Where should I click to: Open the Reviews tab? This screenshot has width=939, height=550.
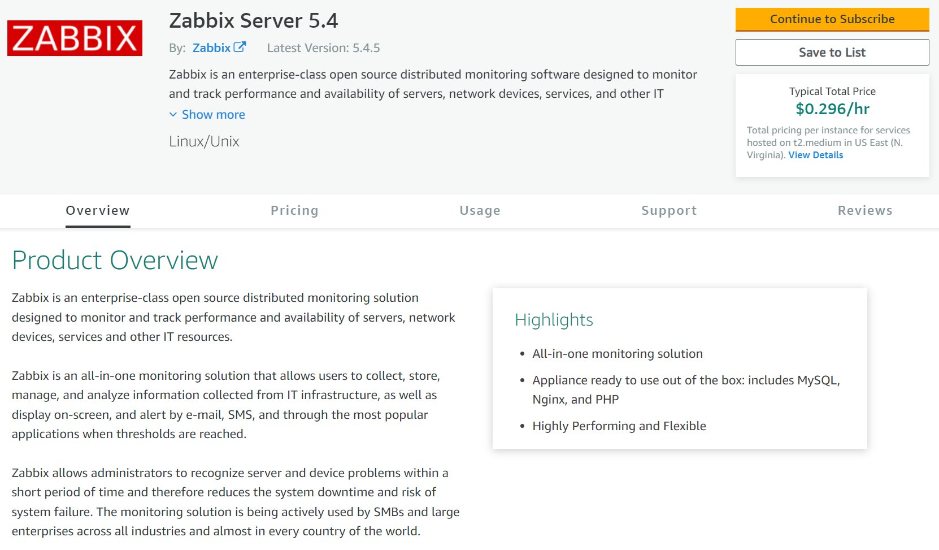pos(865,210)
